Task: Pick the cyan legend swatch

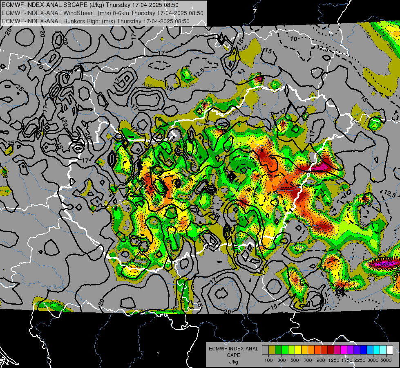Action: click(377, 350)
